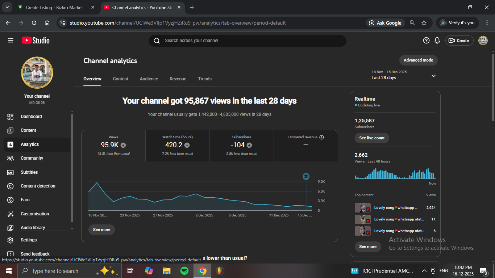Open Content detection in sidebar
This screenshot has width=495, height=278.
click(38, 186)
